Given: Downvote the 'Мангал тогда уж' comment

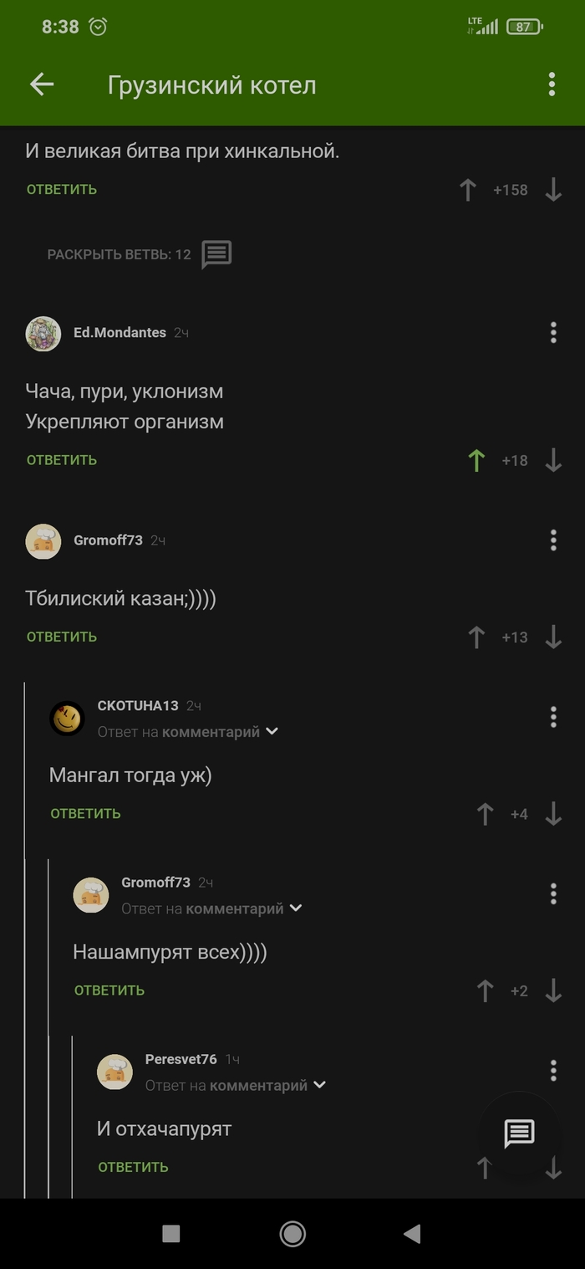Looking at the screenshot, I should click(553, 814).
